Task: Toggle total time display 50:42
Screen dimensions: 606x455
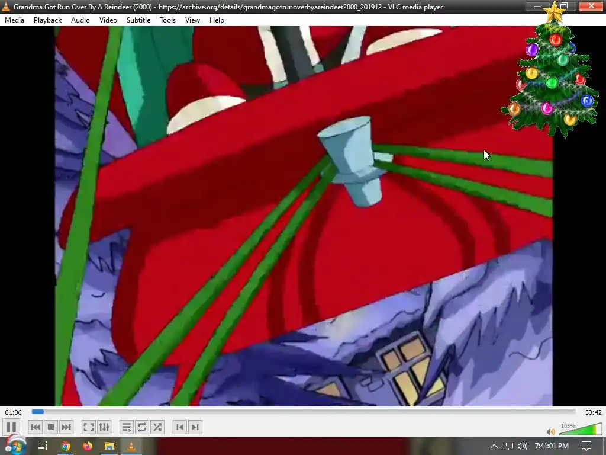Action: click(593, 412)
